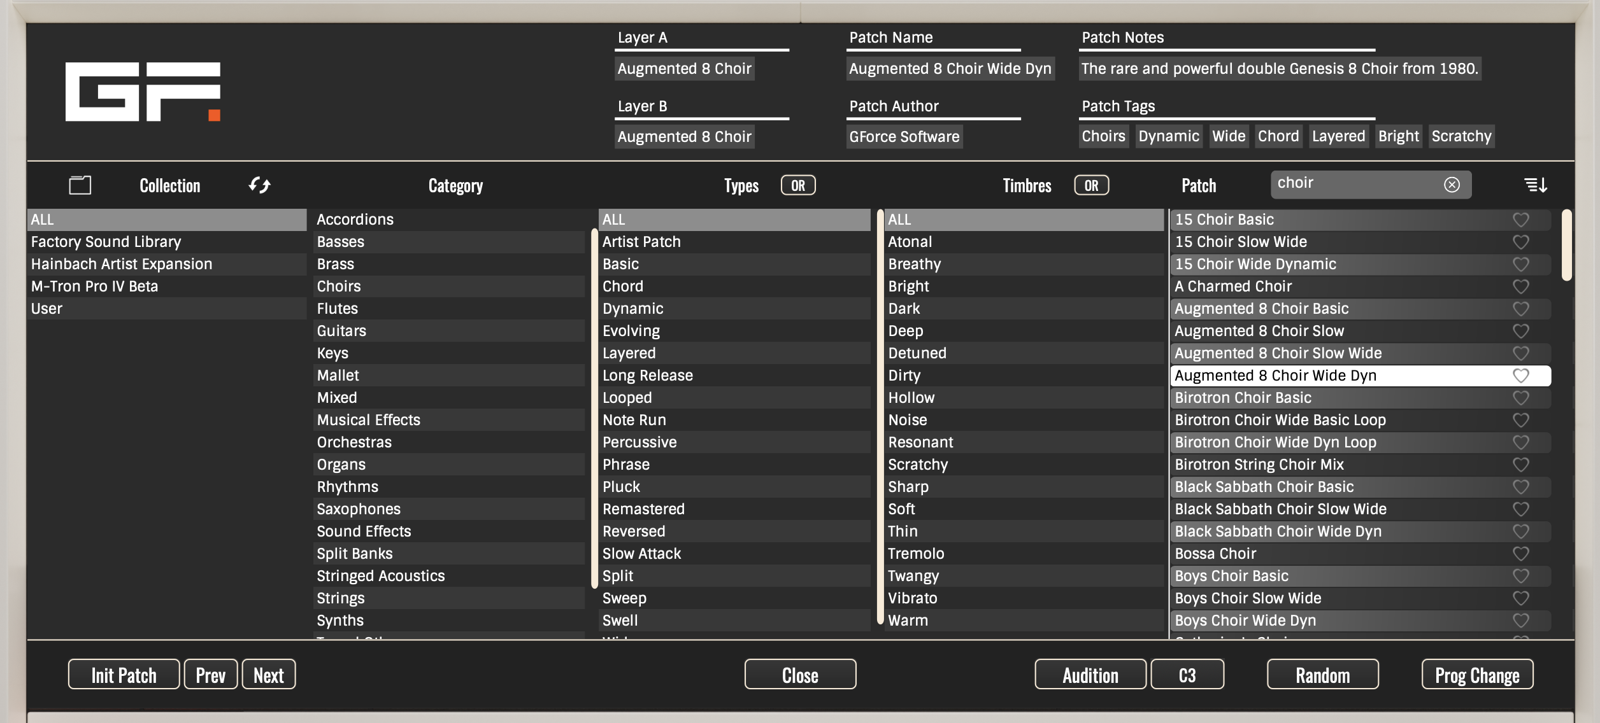1600x723 pixels.
Task: Clear the choir search with the X icon
Action: point(1452,185)
